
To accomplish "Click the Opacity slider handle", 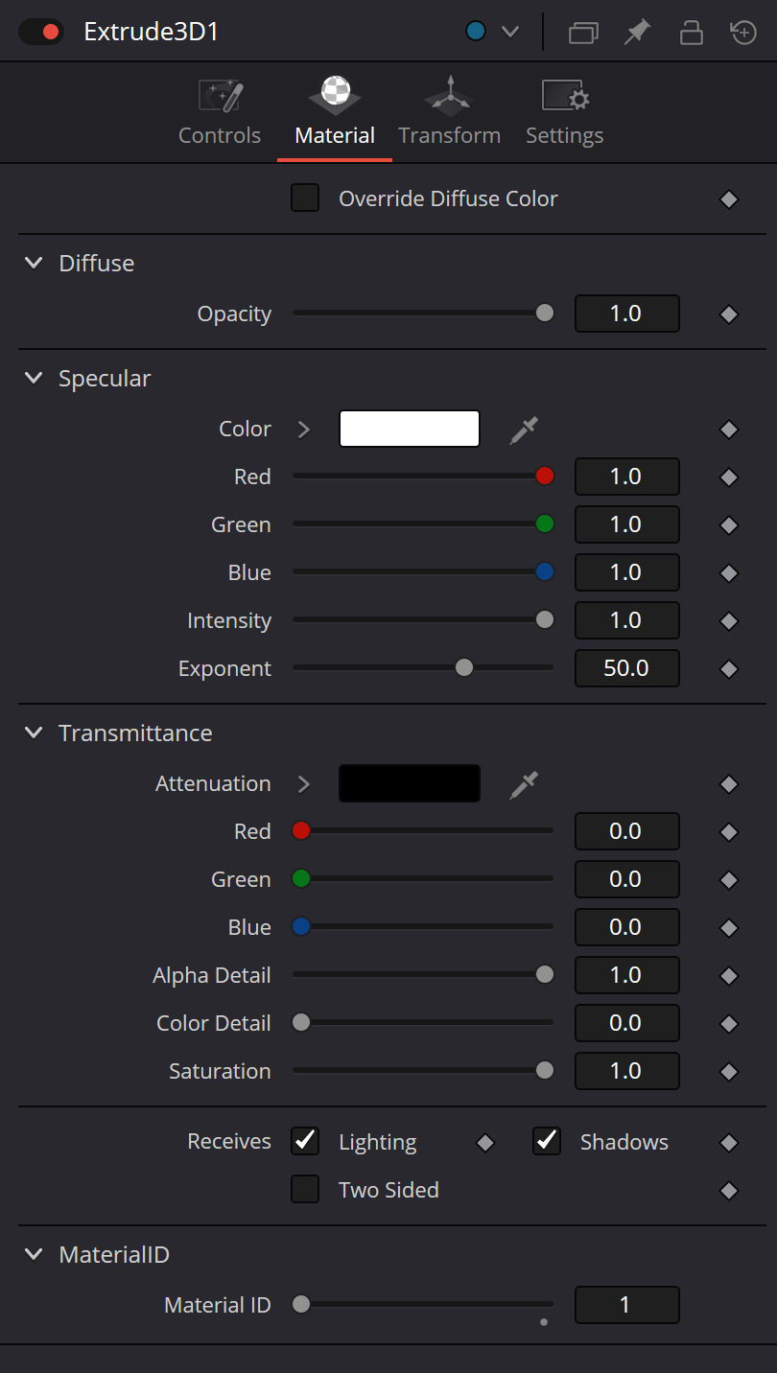I will point(545,314).
